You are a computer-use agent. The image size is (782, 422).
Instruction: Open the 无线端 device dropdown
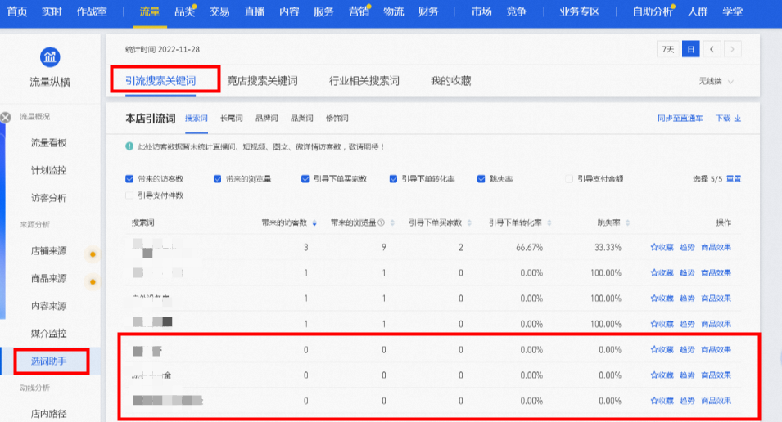(716, 81)
